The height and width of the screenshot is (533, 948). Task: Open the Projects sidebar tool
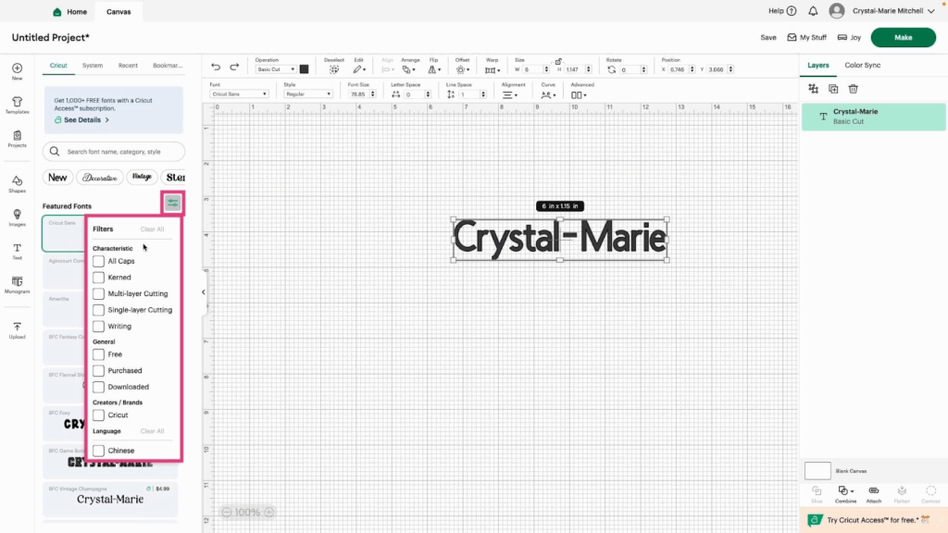pyautogui.click(x=17, y=139)
